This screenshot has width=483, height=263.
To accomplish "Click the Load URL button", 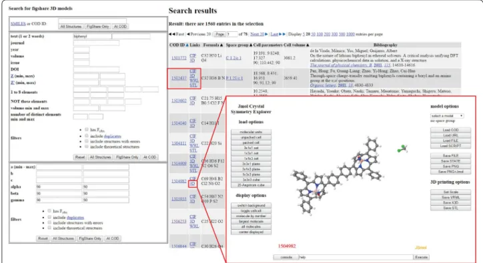I will (x=450, y=135).
